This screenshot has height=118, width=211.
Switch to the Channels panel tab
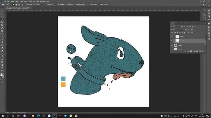pos(178,23)
